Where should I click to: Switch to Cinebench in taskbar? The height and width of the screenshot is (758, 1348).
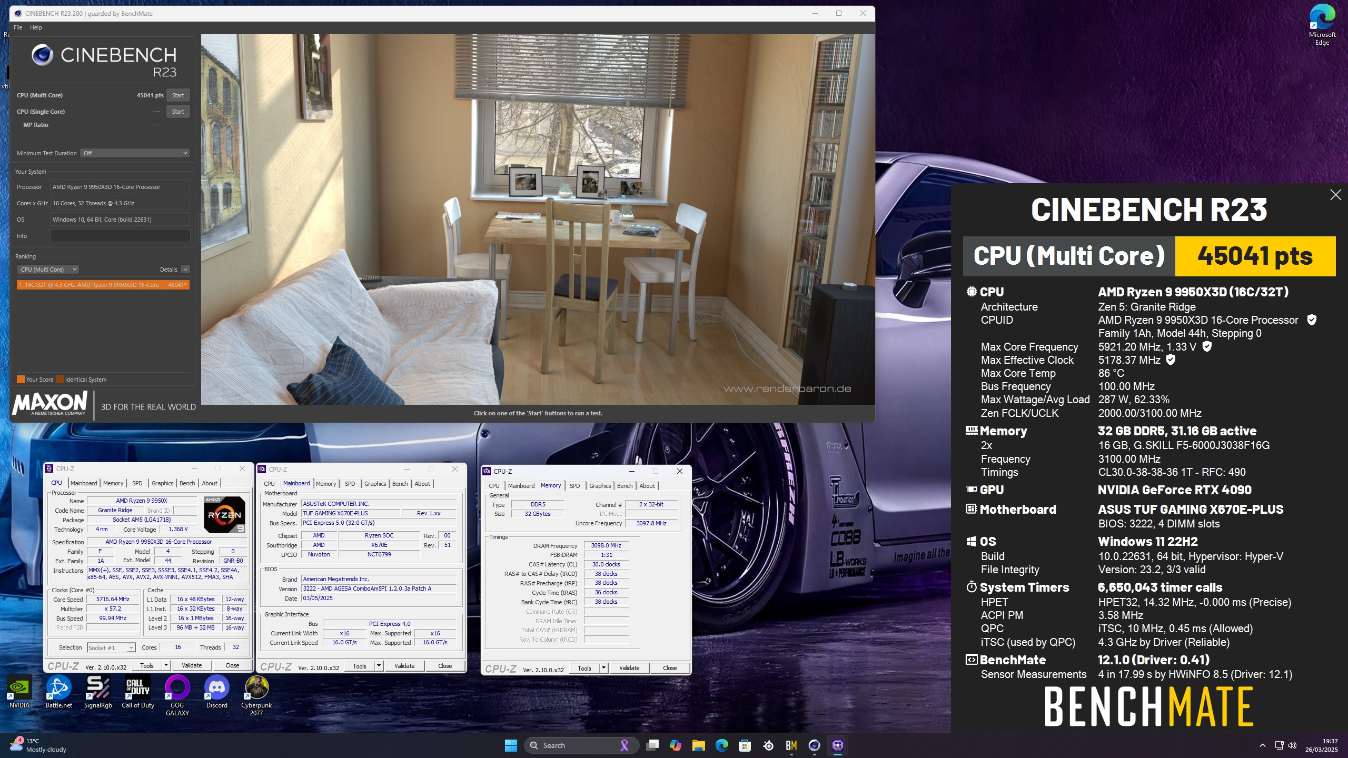(x=815, y=745)
